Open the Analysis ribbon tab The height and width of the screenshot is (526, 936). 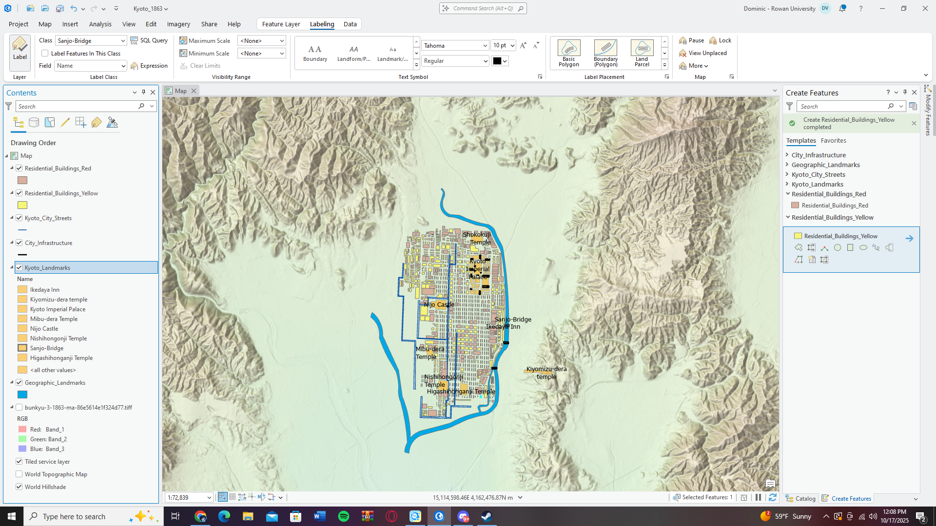pos(100,24)
